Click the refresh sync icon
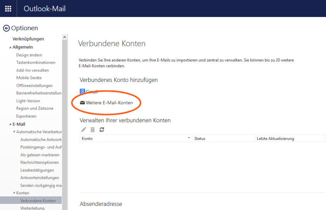 [x=102, y=130]
